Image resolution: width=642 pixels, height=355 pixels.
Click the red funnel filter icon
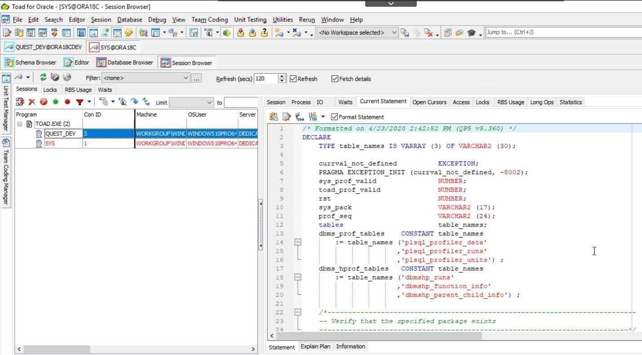(x=80, y=102)
